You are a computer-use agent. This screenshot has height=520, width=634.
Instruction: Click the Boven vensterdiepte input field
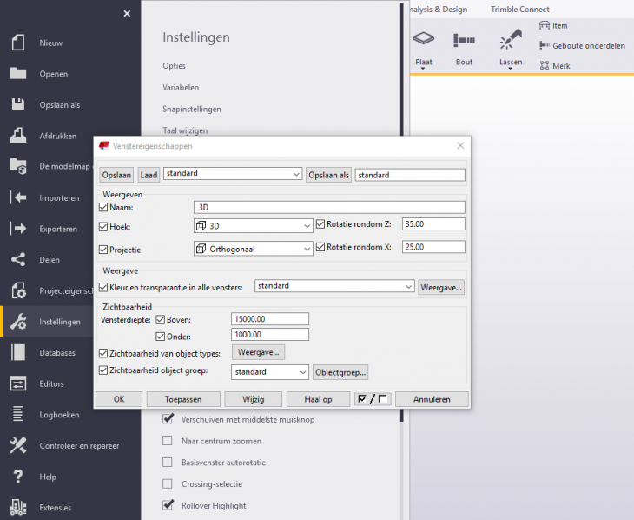point(269,319)
